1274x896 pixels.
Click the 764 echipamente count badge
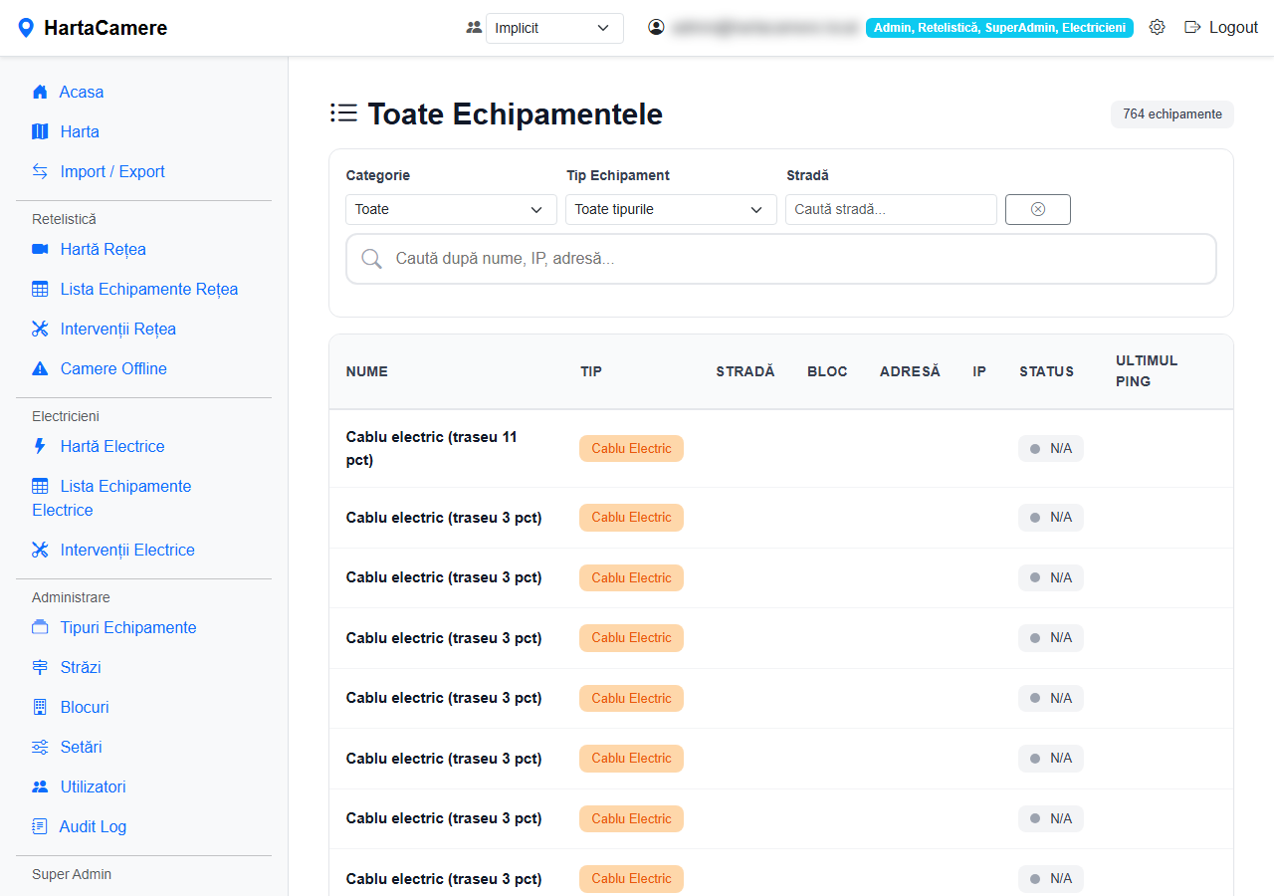pyautogui.click(x=1172, y=114)
